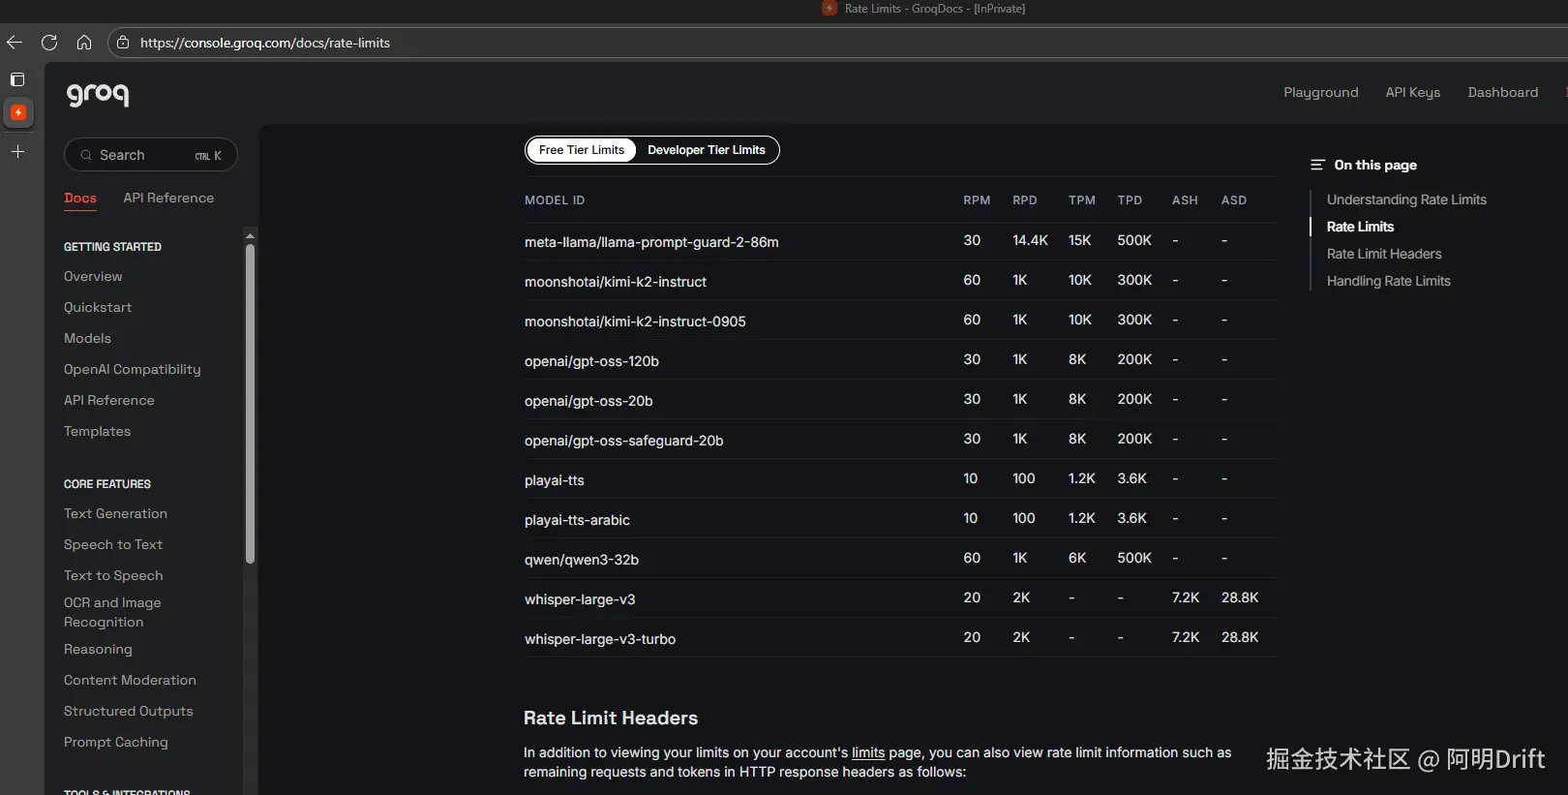This screenshot has height=795, width=1568.
Task: Click the sidebar scrollbar thumb
Action: coord(250,403)
